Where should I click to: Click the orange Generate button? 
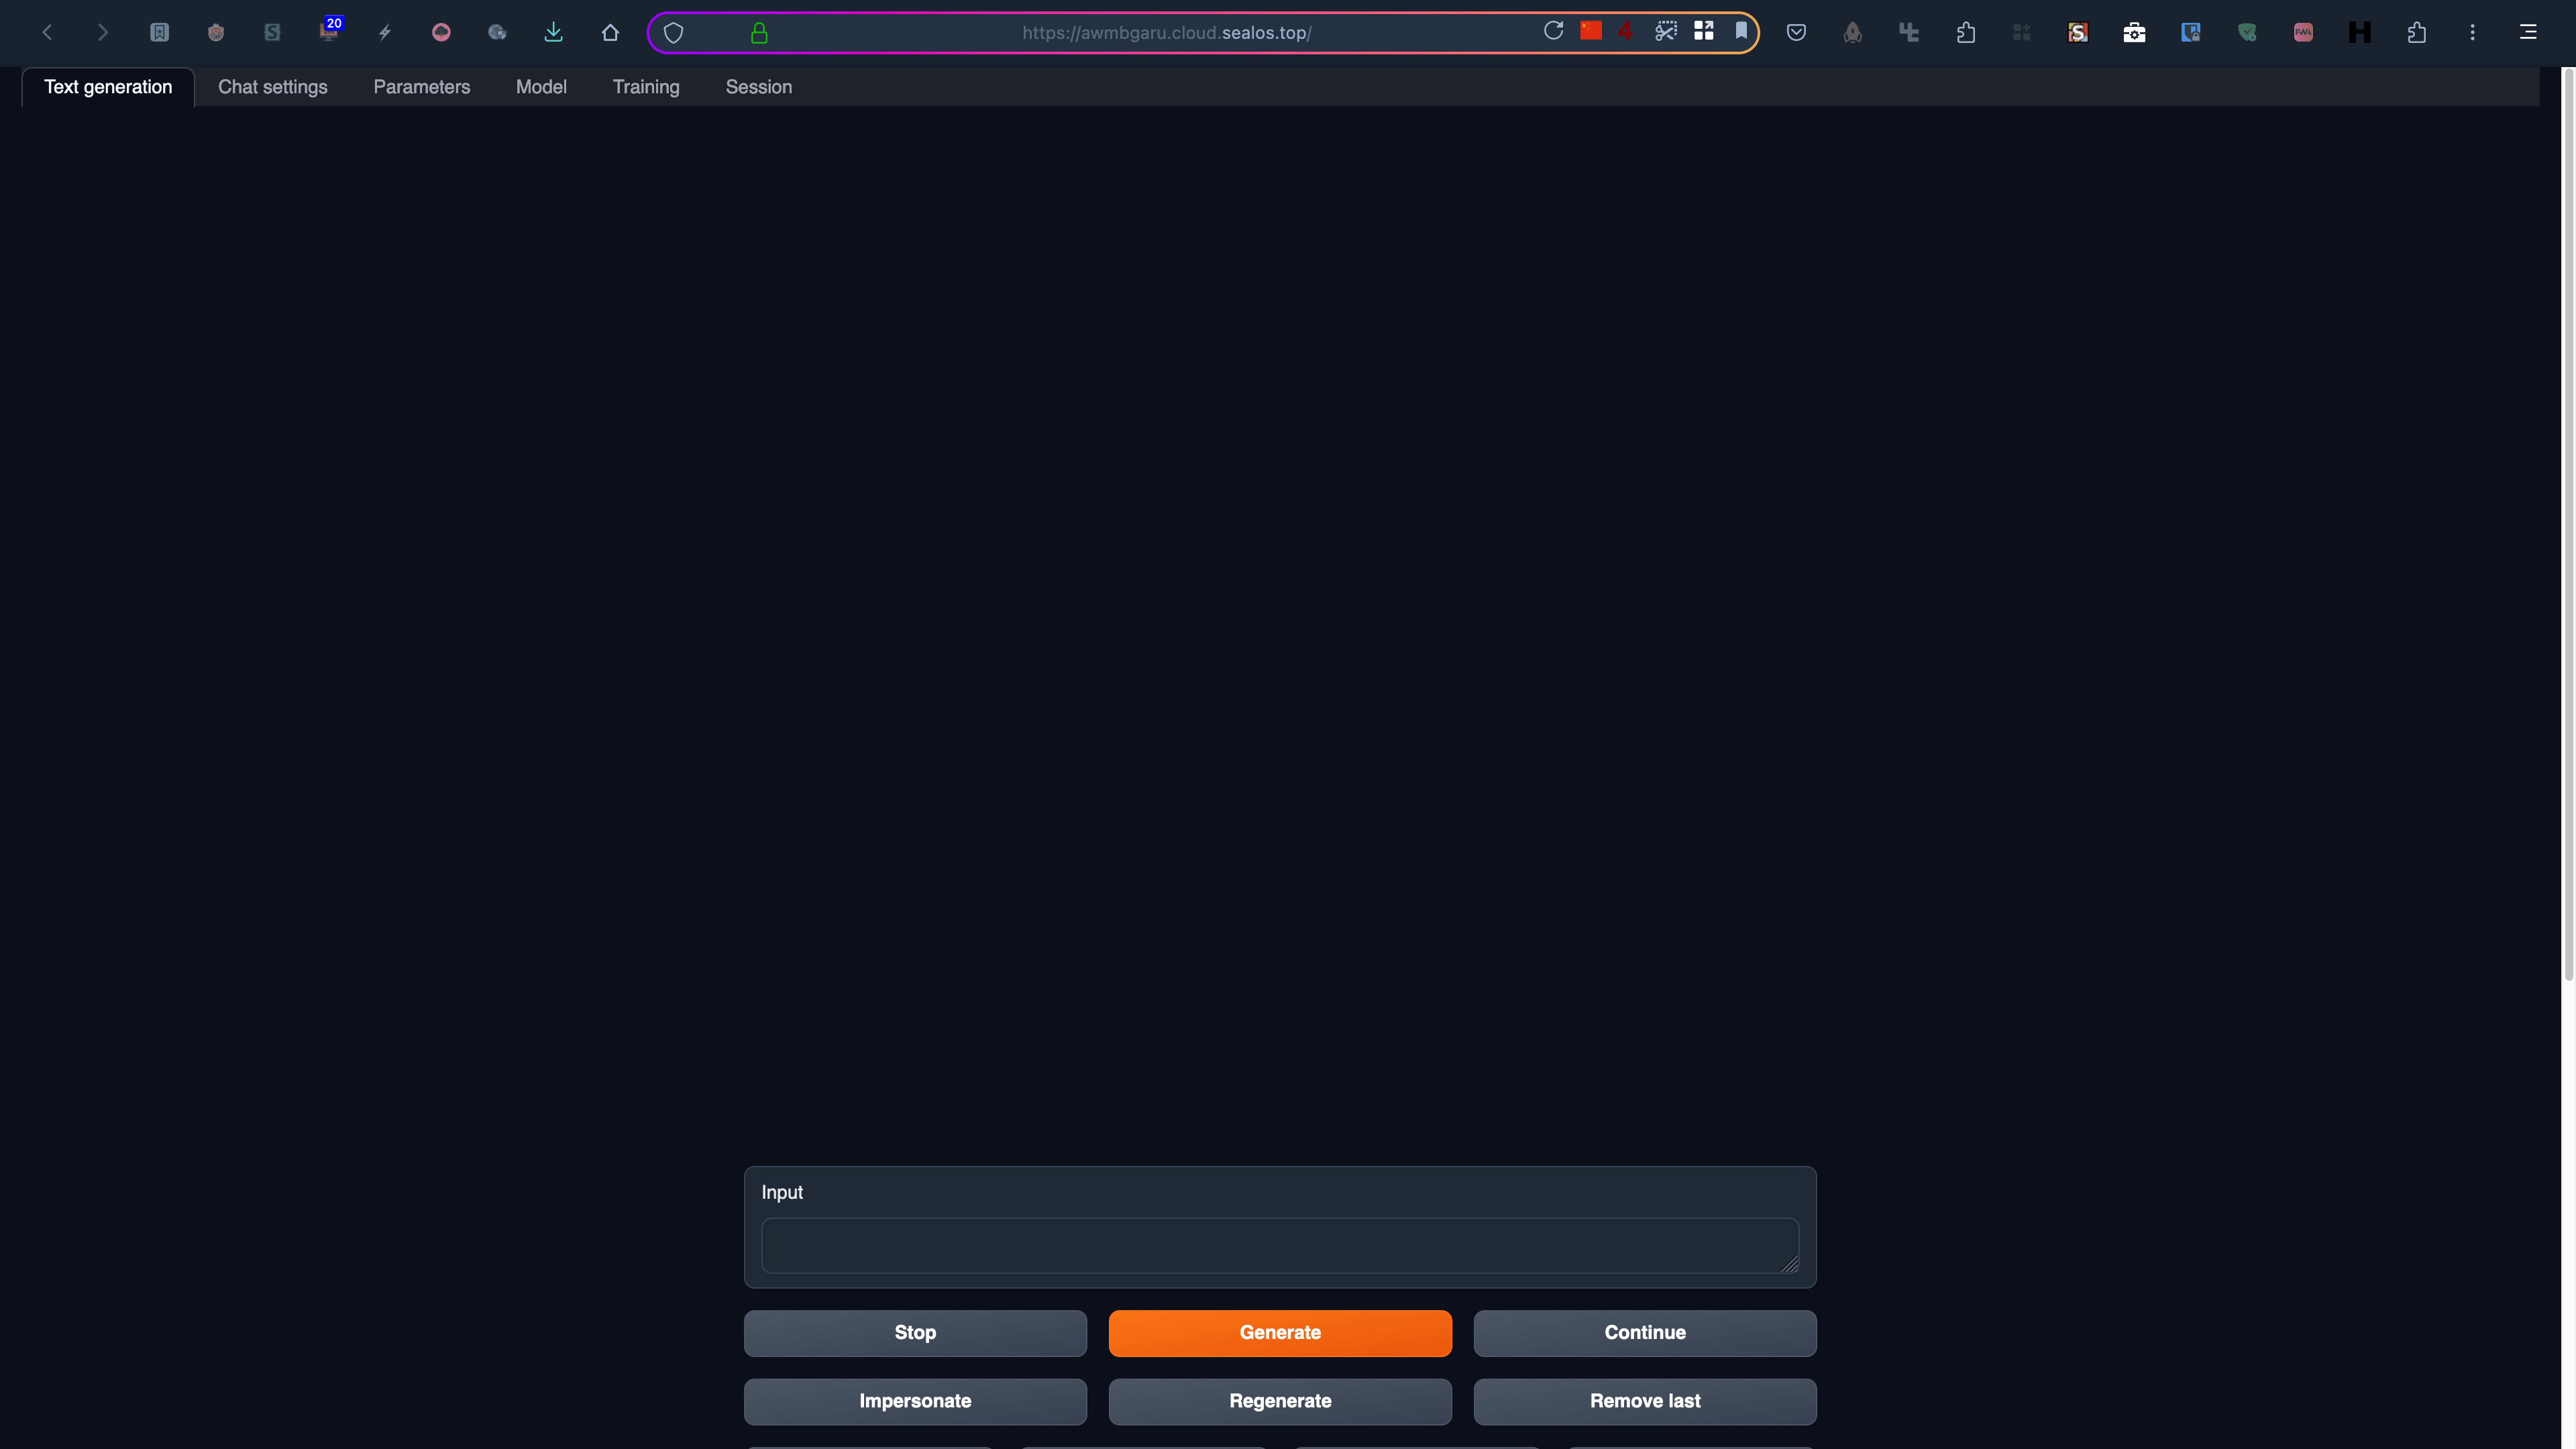(x=1280, y=1333)
